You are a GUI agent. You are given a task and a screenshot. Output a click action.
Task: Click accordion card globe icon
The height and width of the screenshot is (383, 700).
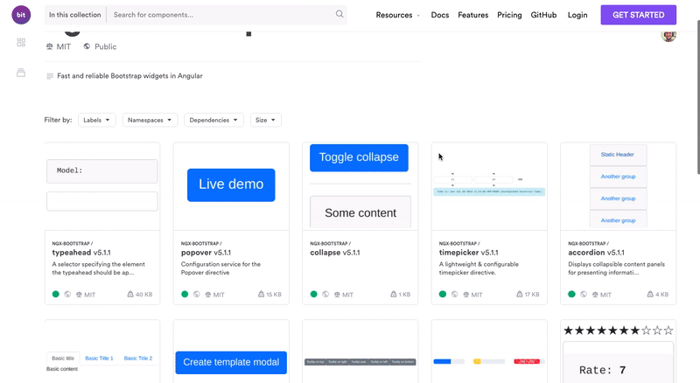pos(584,294)
